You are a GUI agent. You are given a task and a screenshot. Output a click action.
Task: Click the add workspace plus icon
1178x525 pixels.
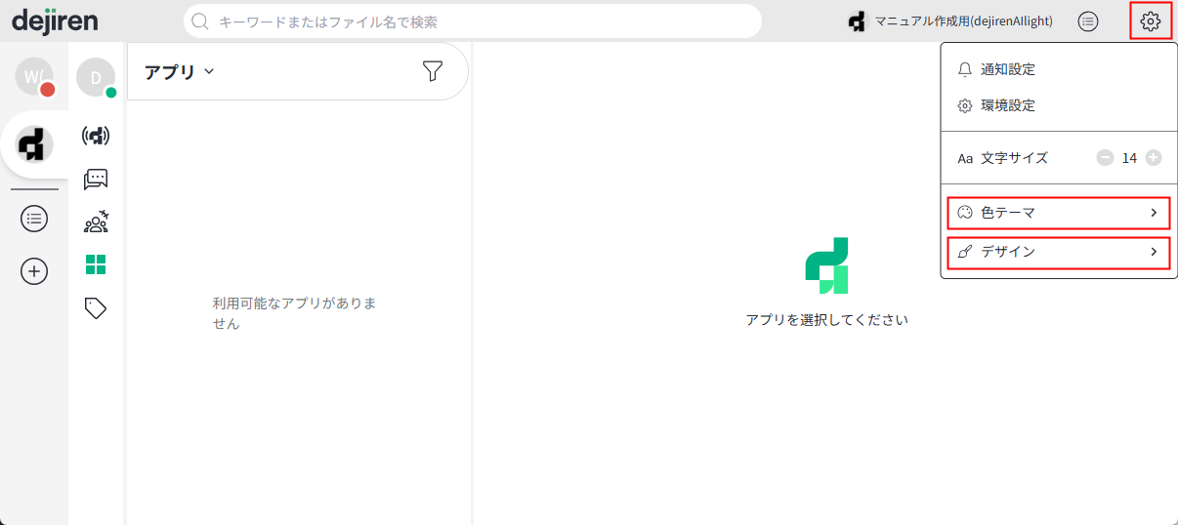(x=34, y=271)
